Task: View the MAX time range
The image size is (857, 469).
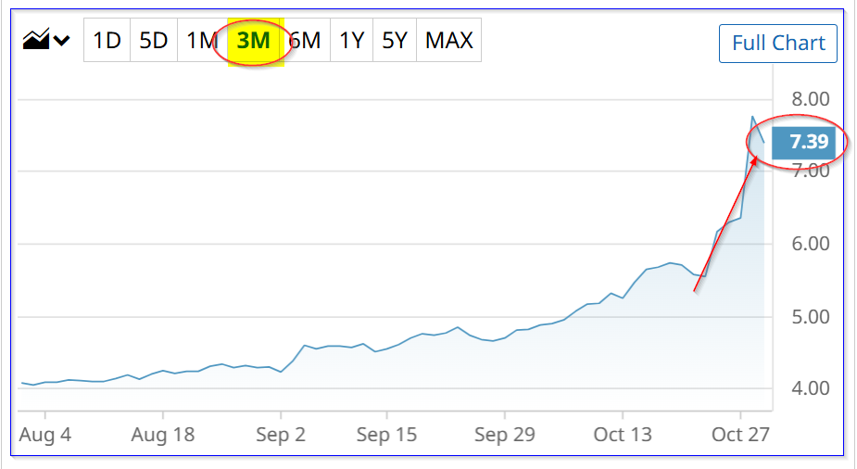Action: [448, 41]
